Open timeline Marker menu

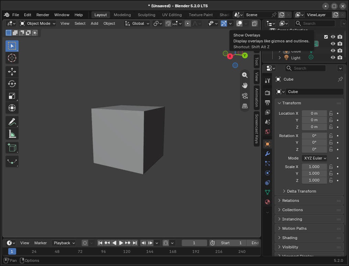coord(41,243)
